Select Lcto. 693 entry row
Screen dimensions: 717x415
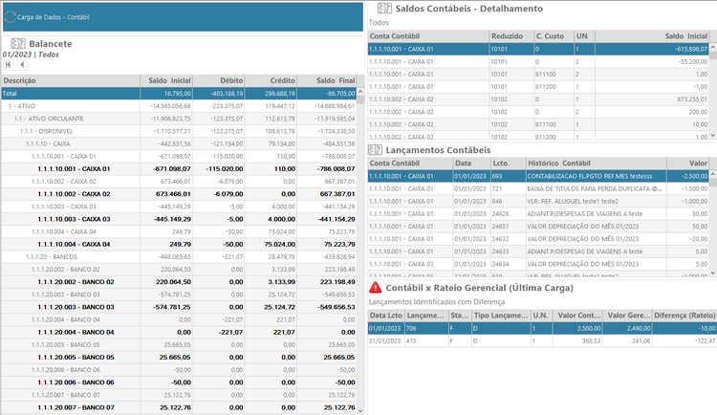click(x=538, y=176)
